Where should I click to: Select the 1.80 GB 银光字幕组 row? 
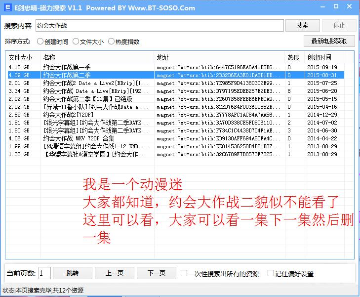click(x=176, y=130)
